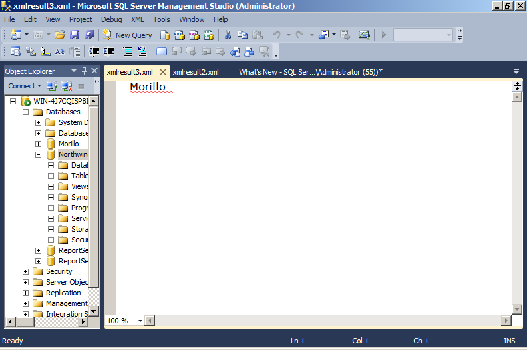
Task: Uncomment selected lines icon
Action: pos(142,51)
